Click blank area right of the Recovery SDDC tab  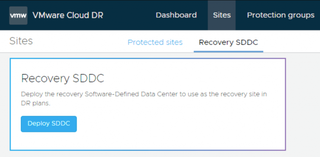point(291,42)
